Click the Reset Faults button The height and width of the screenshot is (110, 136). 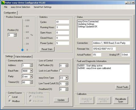[122, 87]
